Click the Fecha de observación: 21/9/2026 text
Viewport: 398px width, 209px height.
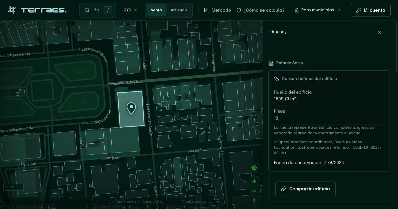309,162
